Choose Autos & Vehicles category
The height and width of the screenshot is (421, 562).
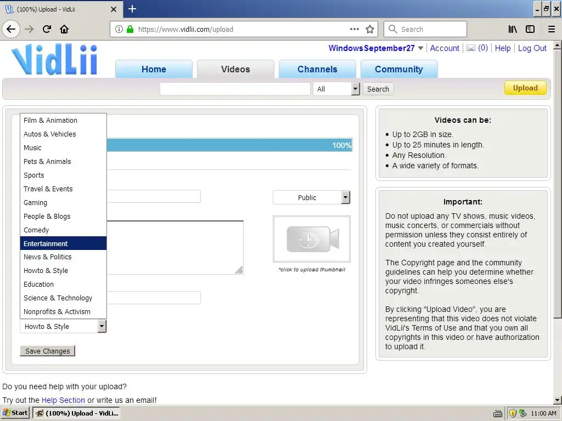tap(63, 134)
